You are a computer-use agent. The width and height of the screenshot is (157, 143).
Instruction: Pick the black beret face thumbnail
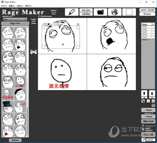point(20,94)
